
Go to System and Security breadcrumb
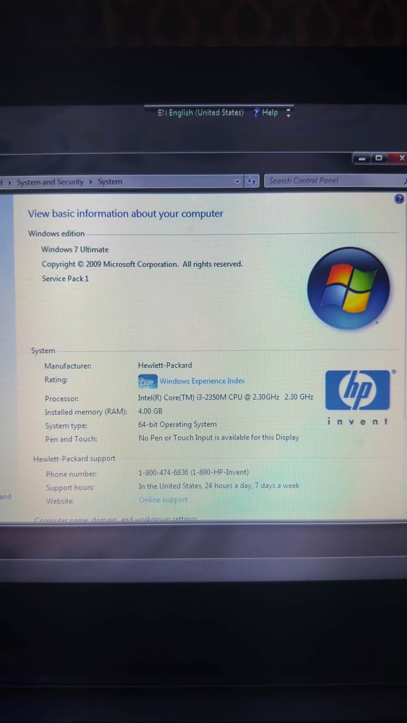point(50,182)
